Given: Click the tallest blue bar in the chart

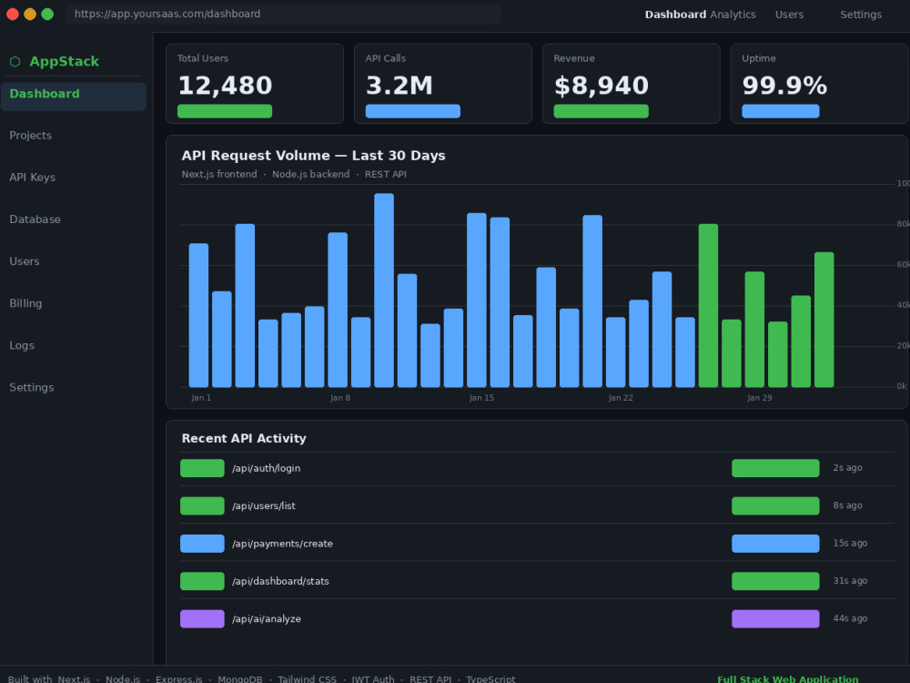Looking at the screenshot, I should tap(384, 291).
